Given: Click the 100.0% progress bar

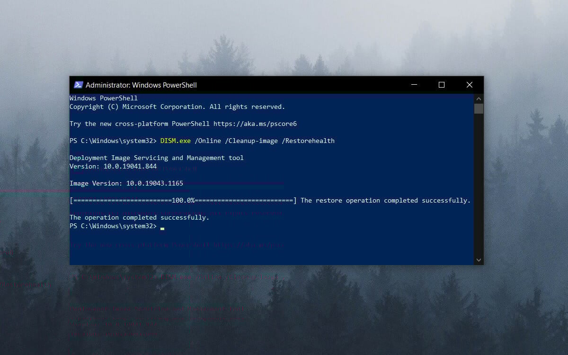Looking at the screenshot, I should 183,201.
